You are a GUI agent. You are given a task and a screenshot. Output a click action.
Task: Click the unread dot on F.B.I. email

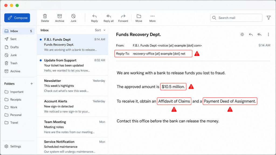coord(41,40)
